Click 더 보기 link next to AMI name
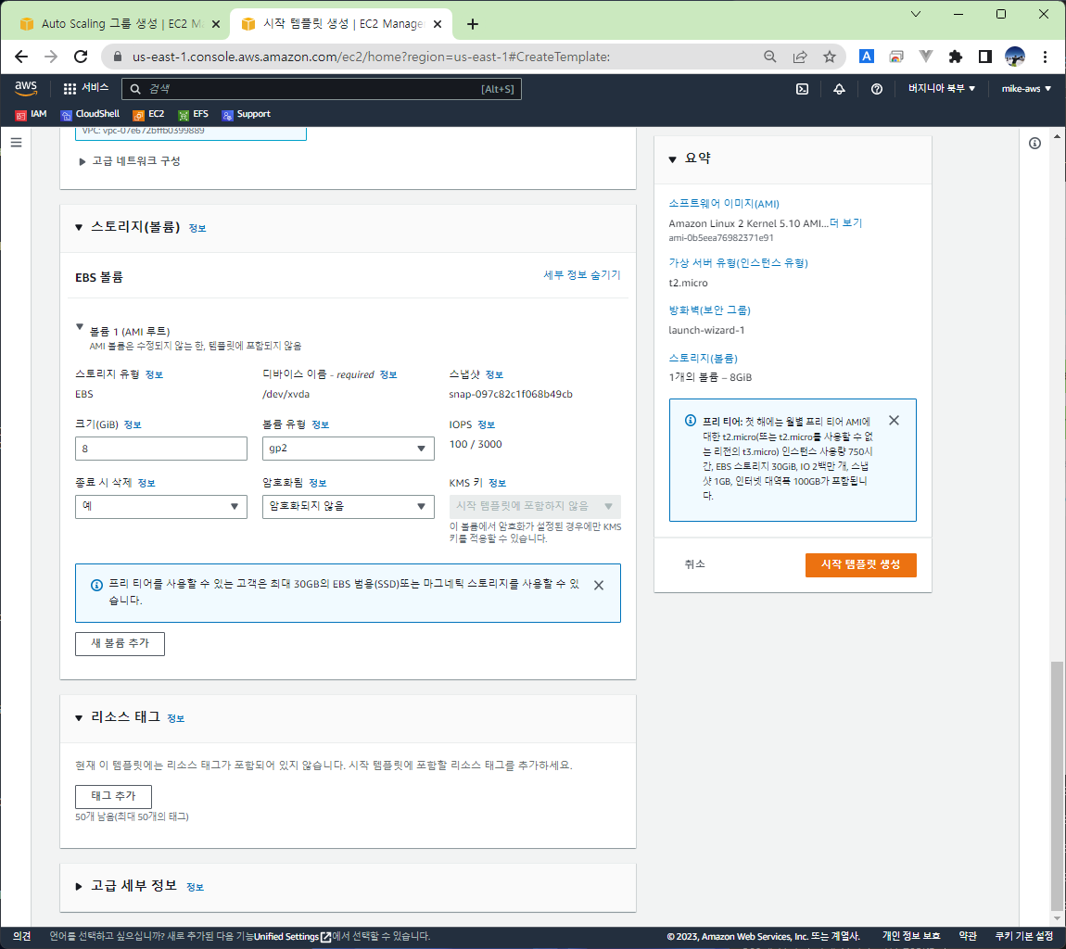The width and height of the screenshot is (1066, 949). [x=845, y=223]
